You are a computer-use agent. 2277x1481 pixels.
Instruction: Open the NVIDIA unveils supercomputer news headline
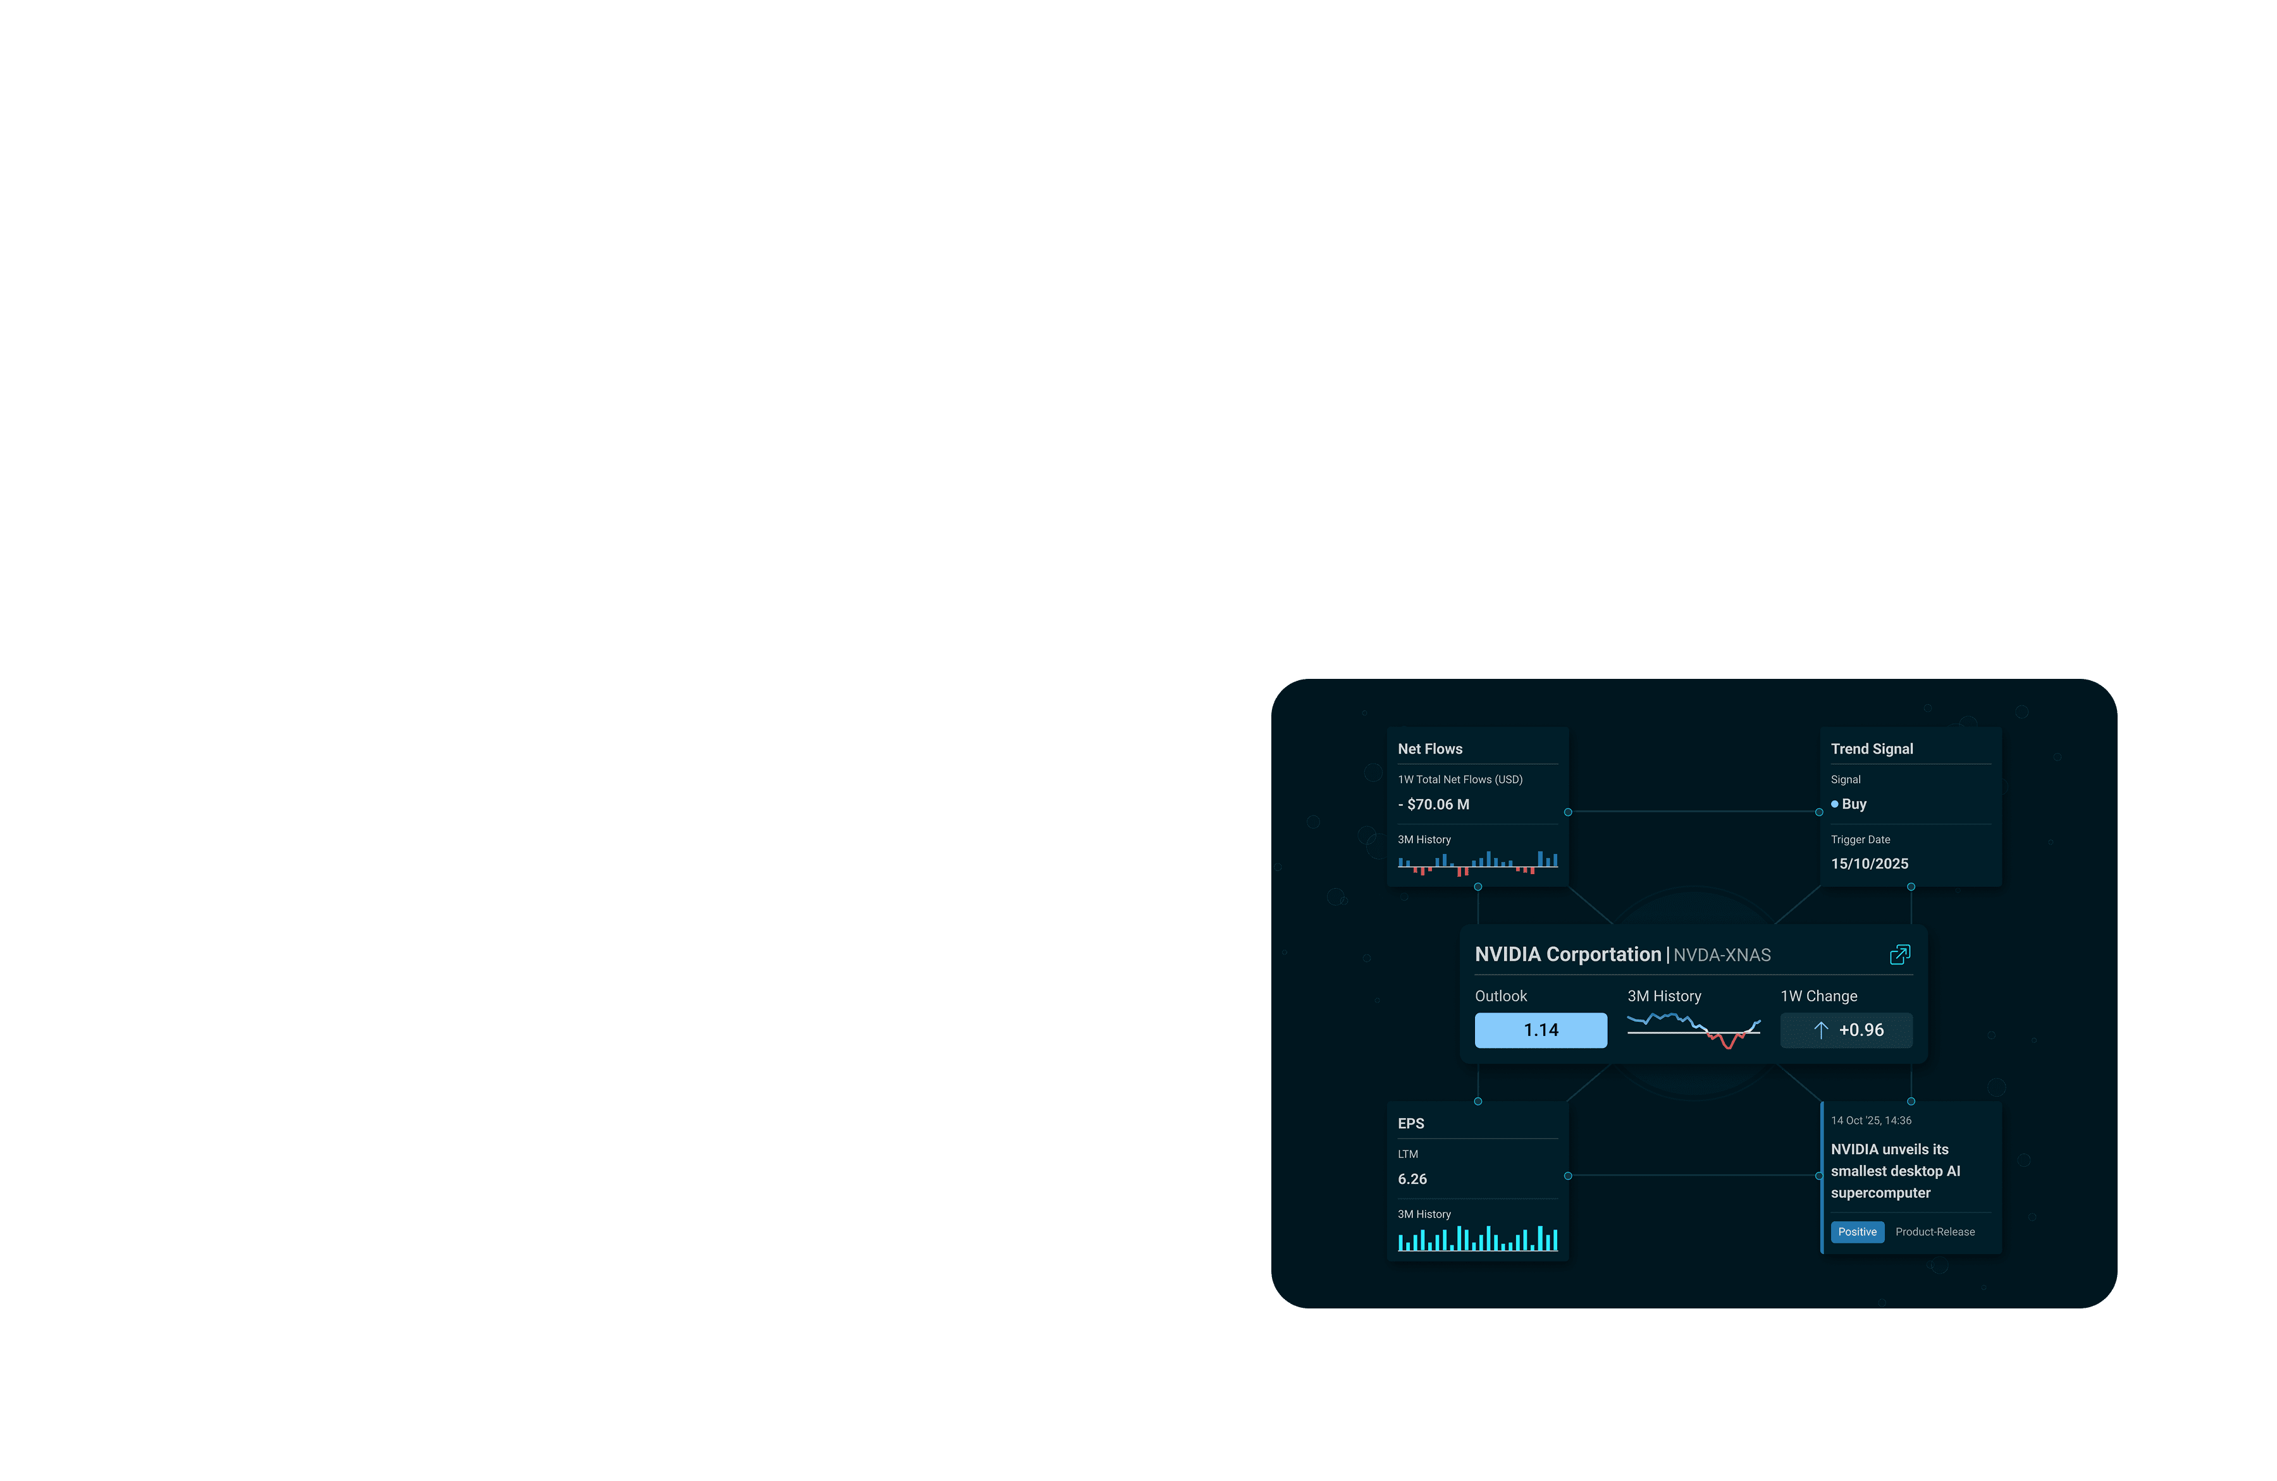point(1894,1170)
